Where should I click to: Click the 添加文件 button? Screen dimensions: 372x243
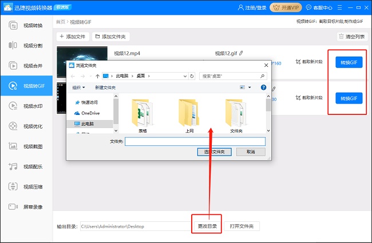[x=73, y=37]
